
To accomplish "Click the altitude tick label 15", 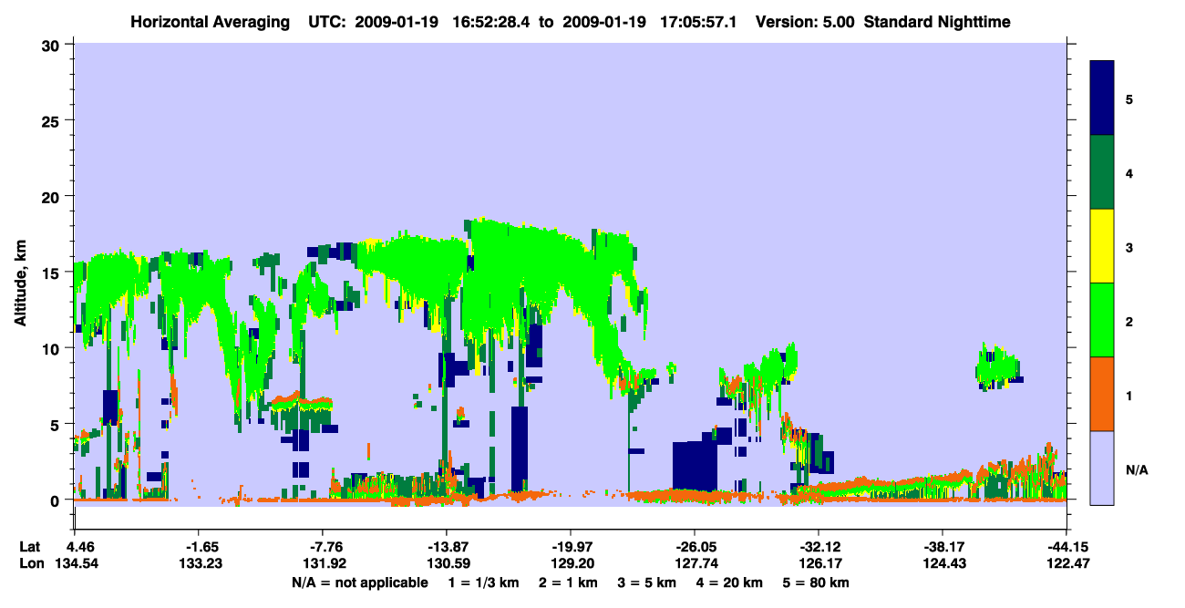I will point(53,273).
